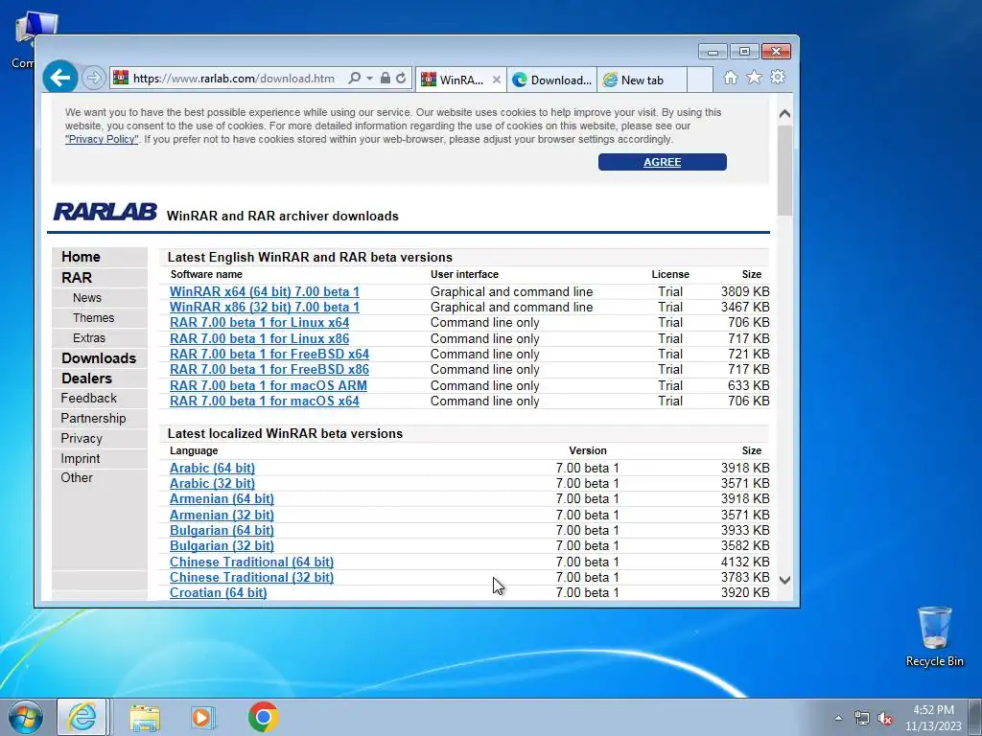The width and height of the screenshot is (982, 736).
Task: Open RAR in the sidebar
Action: point(77,277)
